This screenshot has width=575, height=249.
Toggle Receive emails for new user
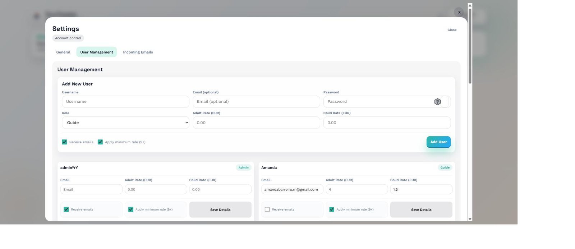click(64, 142)
